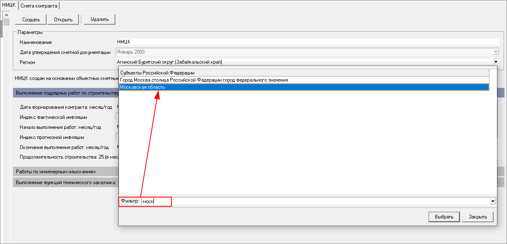Image resolution: width=507 pixels, height=244 pixels.
Task: Open the Регион dropdown arrow
Action: (x=496, y=62)
